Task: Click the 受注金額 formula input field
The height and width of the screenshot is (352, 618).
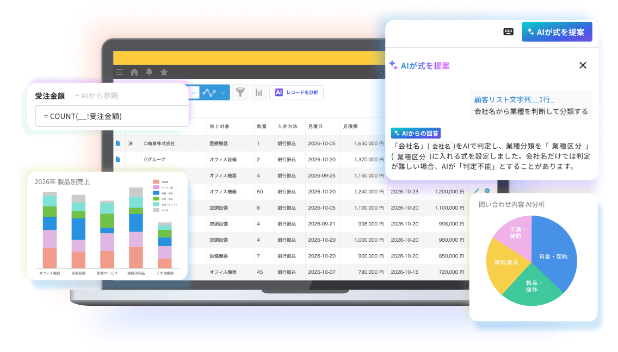Action: click(x=112, y=116)
